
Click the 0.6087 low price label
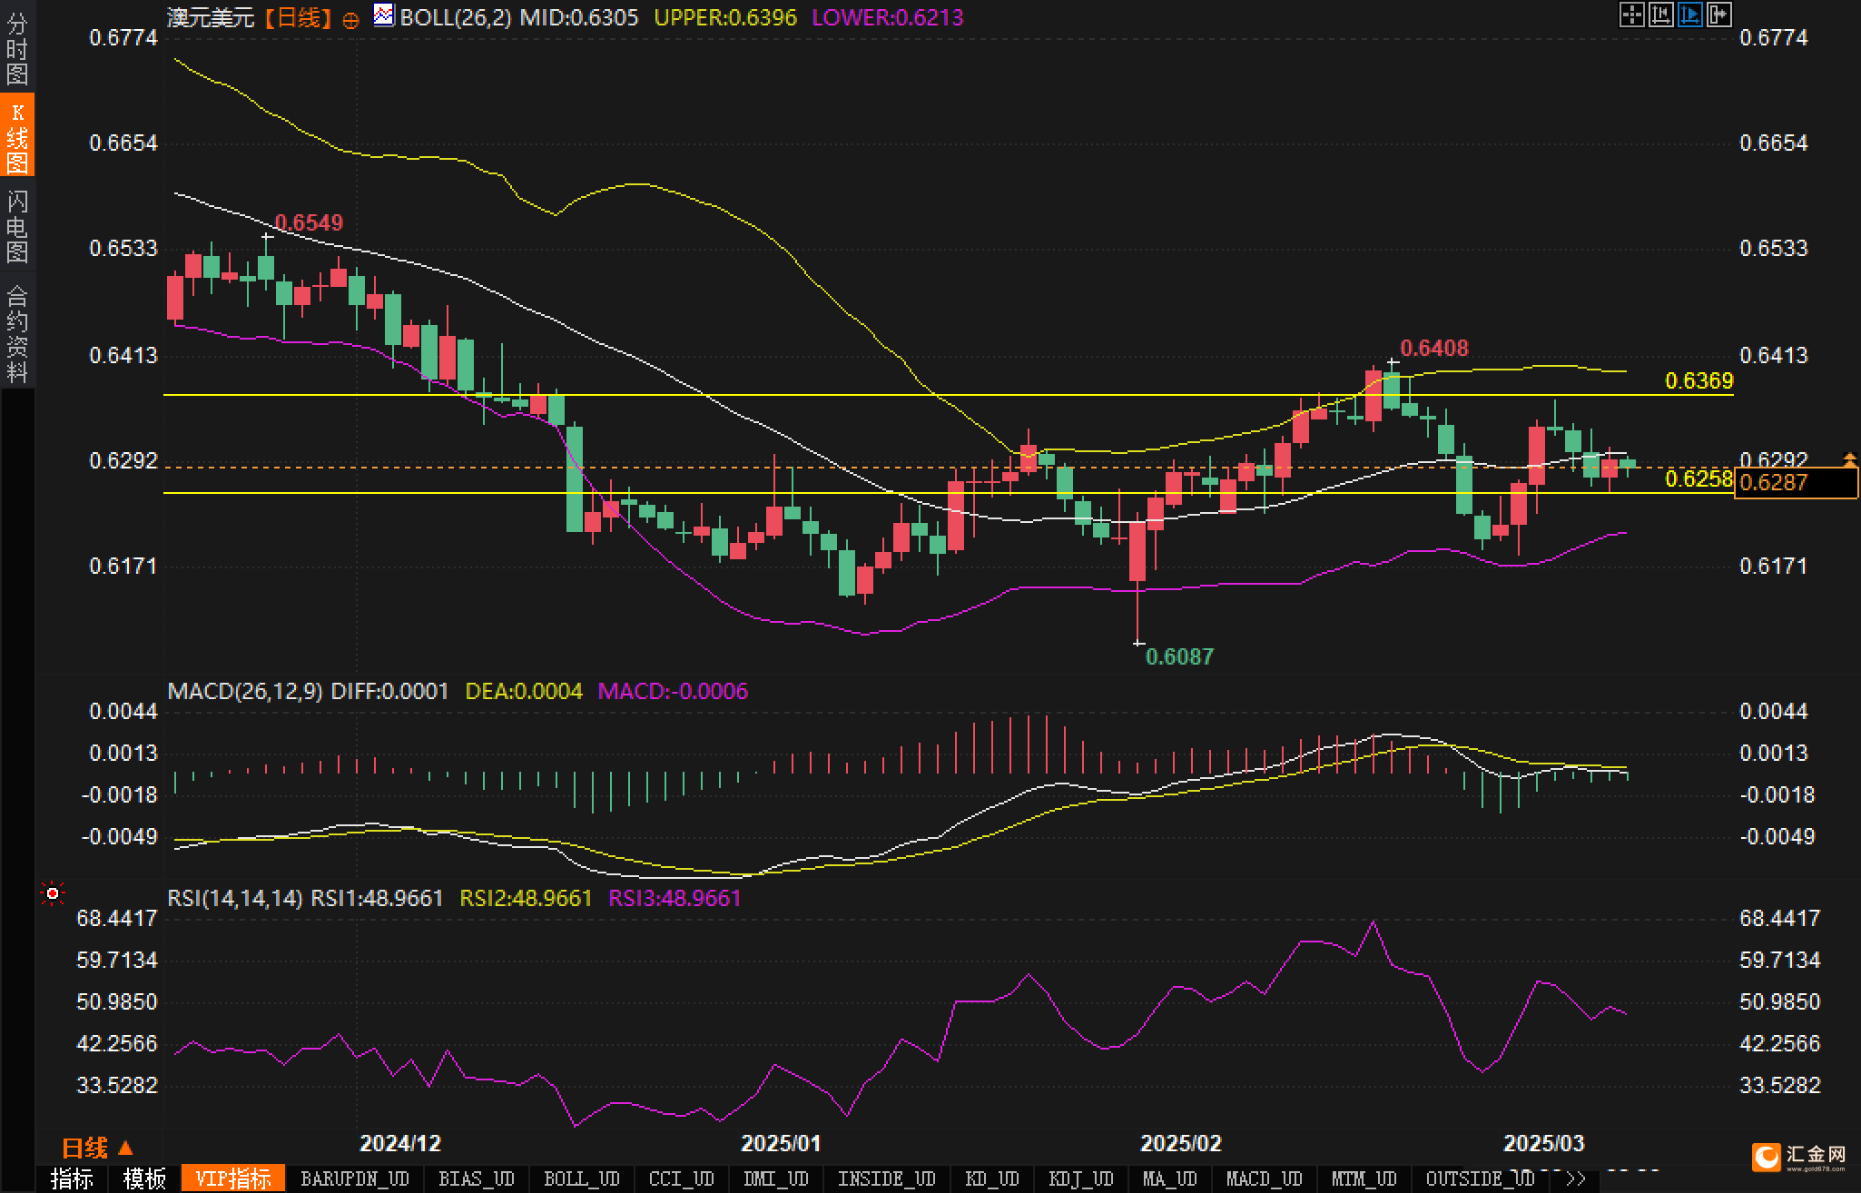[x=1179, y=657]
